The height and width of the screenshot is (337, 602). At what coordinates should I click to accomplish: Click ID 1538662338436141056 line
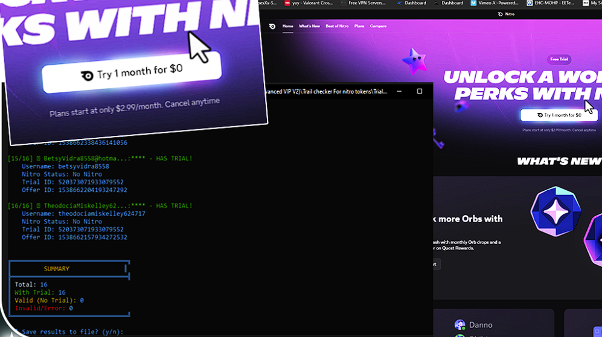(x=74, y=143)
